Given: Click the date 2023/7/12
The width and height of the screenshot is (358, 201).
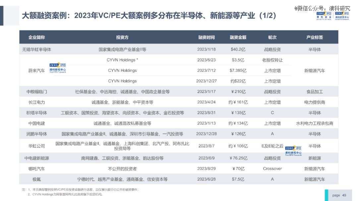Looking at the screenshot, I should pyautogui.click(x=207, y=70).
